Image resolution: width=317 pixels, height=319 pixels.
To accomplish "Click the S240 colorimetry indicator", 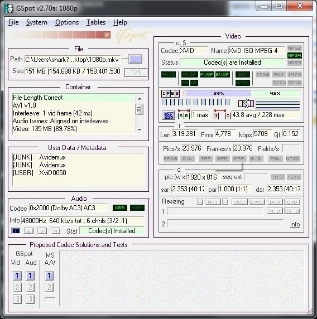I will click(x=295, y=83).
